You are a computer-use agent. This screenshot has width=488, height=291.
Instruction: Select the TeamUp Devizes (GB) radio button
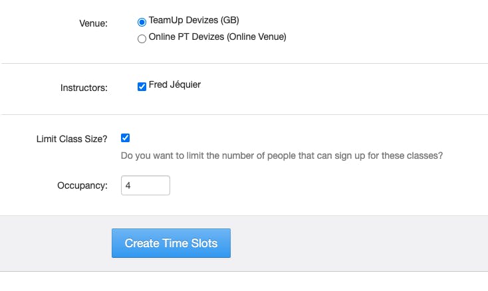point(142,21)
